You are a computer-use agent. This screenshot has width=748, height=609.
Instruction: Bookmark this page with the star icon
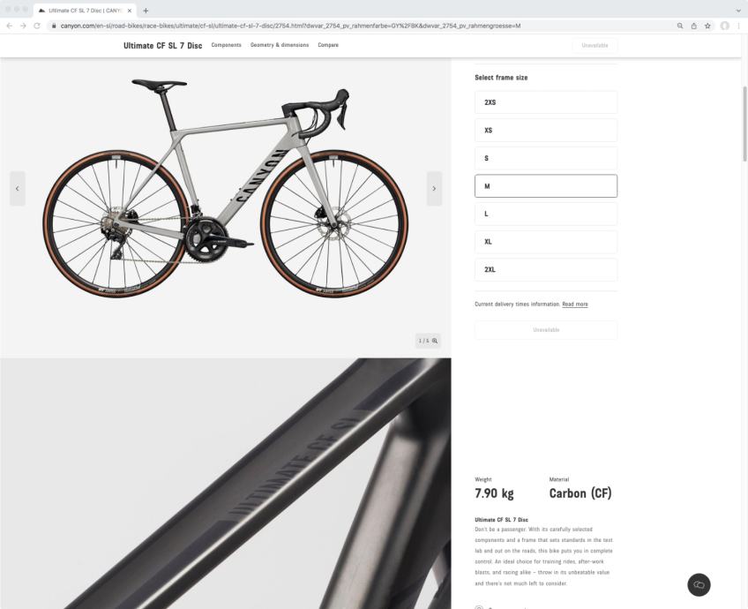[x=707, y=26]
